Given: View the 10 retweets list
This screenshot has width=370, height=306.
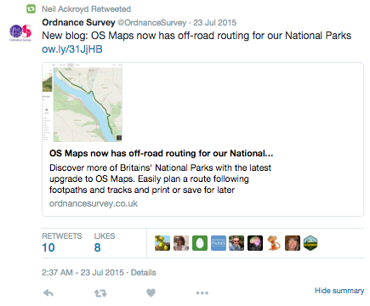Looking at the screenshot, I should point(62,243).
